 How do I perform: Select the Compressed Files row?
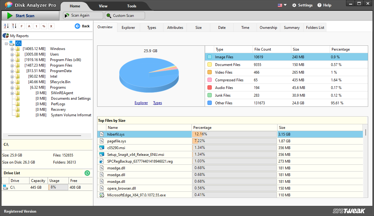pos(286,80)
